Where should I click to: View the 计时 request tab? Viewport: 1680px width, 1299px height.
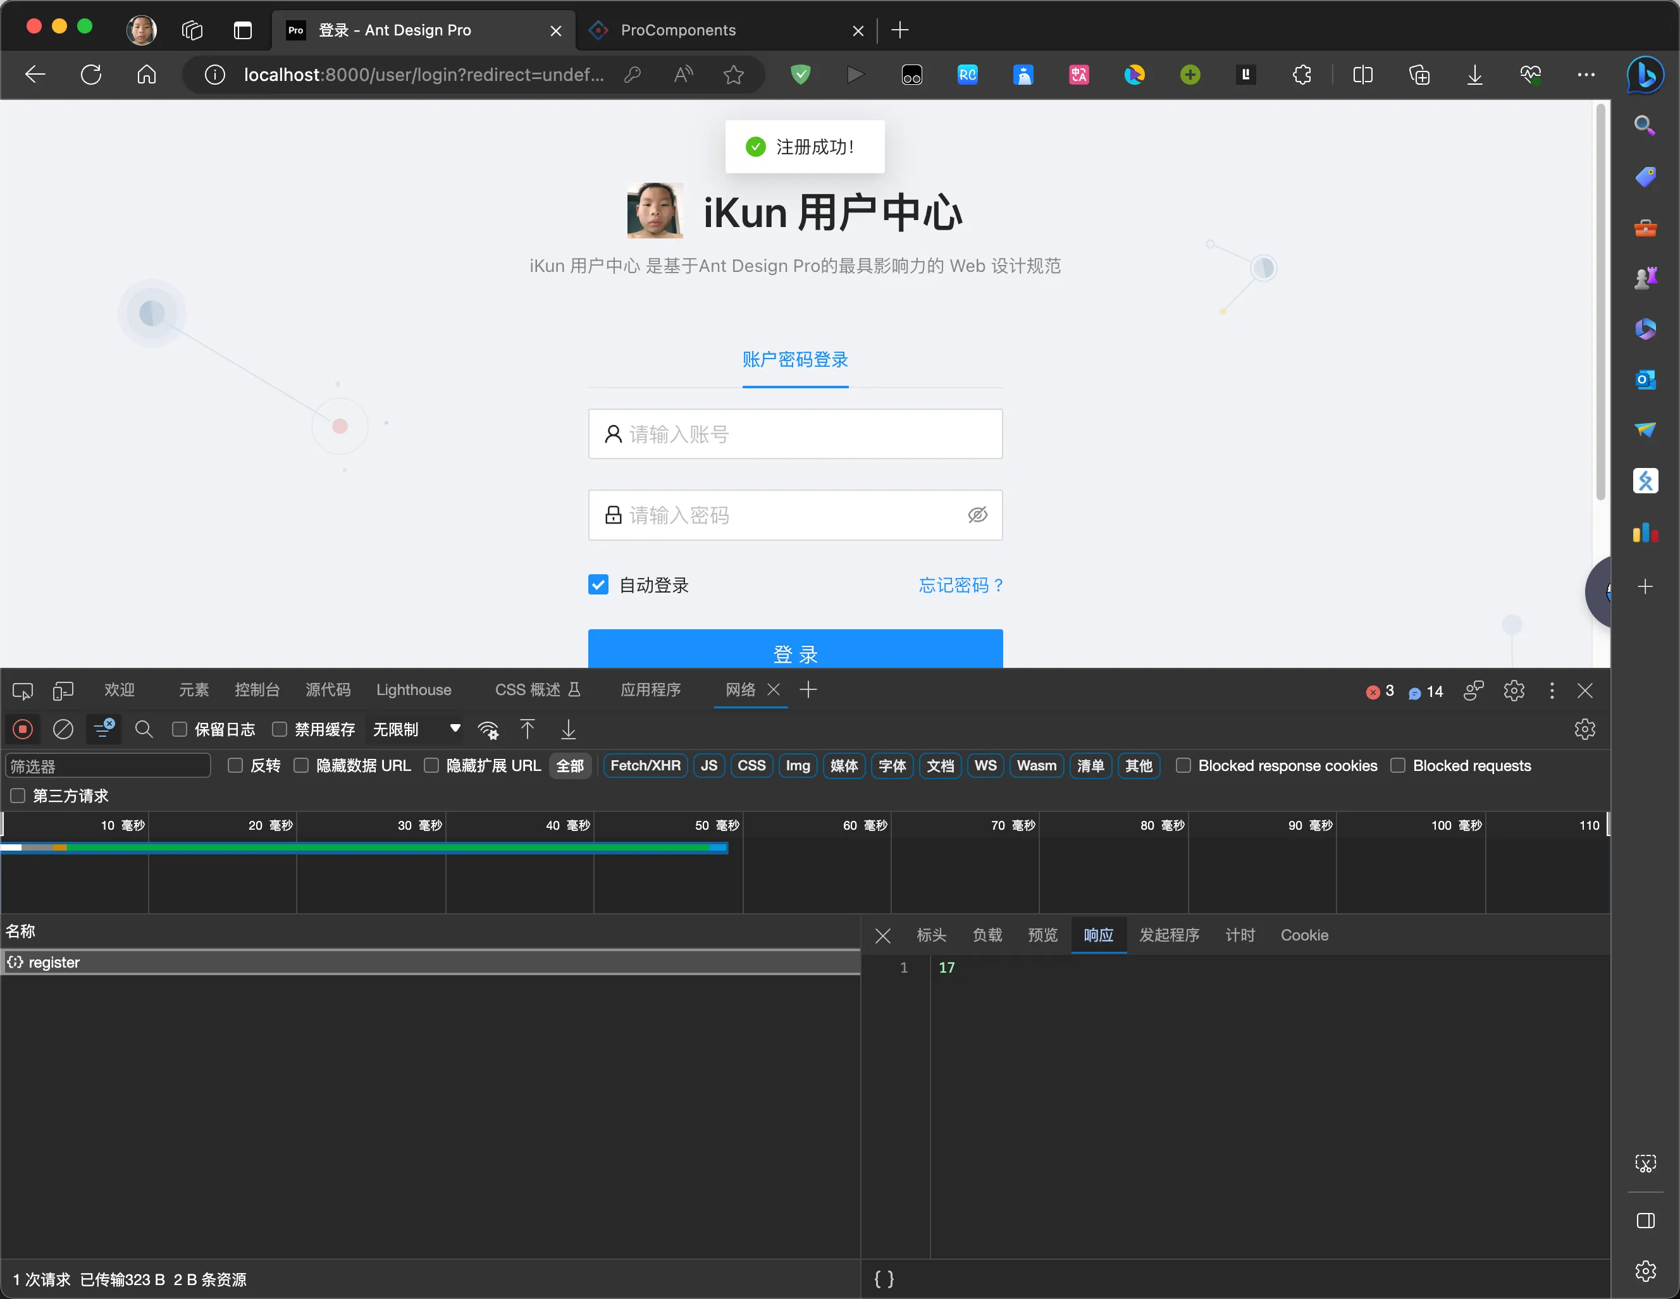click(1239, 935)
